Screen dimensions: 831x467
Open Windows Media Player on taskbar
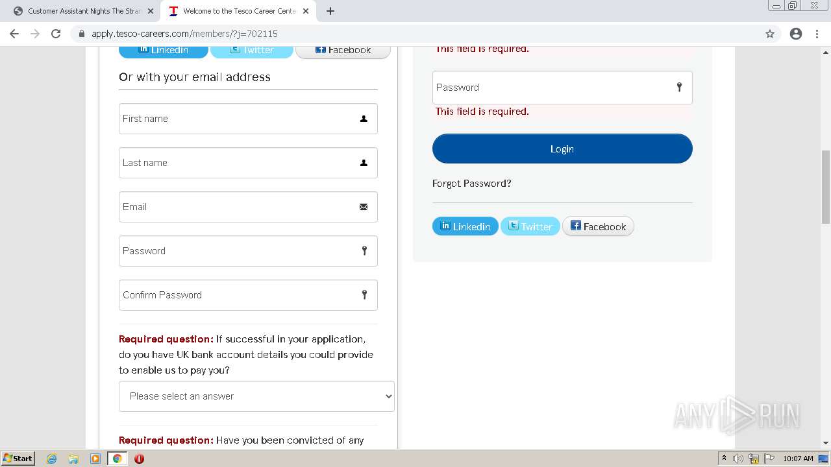click(x=95, y=459)
